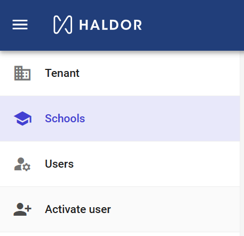Open the Tenant page
Viewport: 244px width, 236px height.
(x=120, y=73)
